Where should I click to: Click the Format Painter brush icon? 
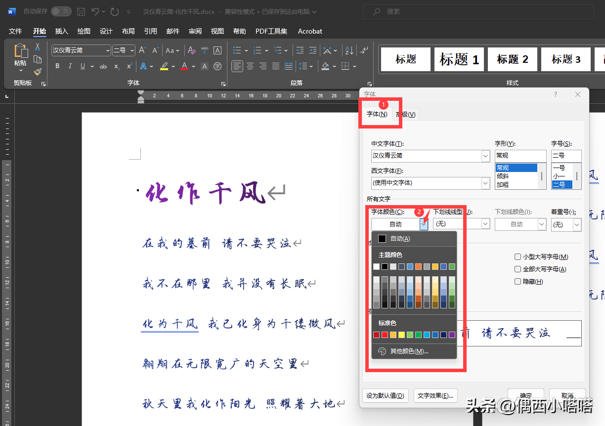38,72
